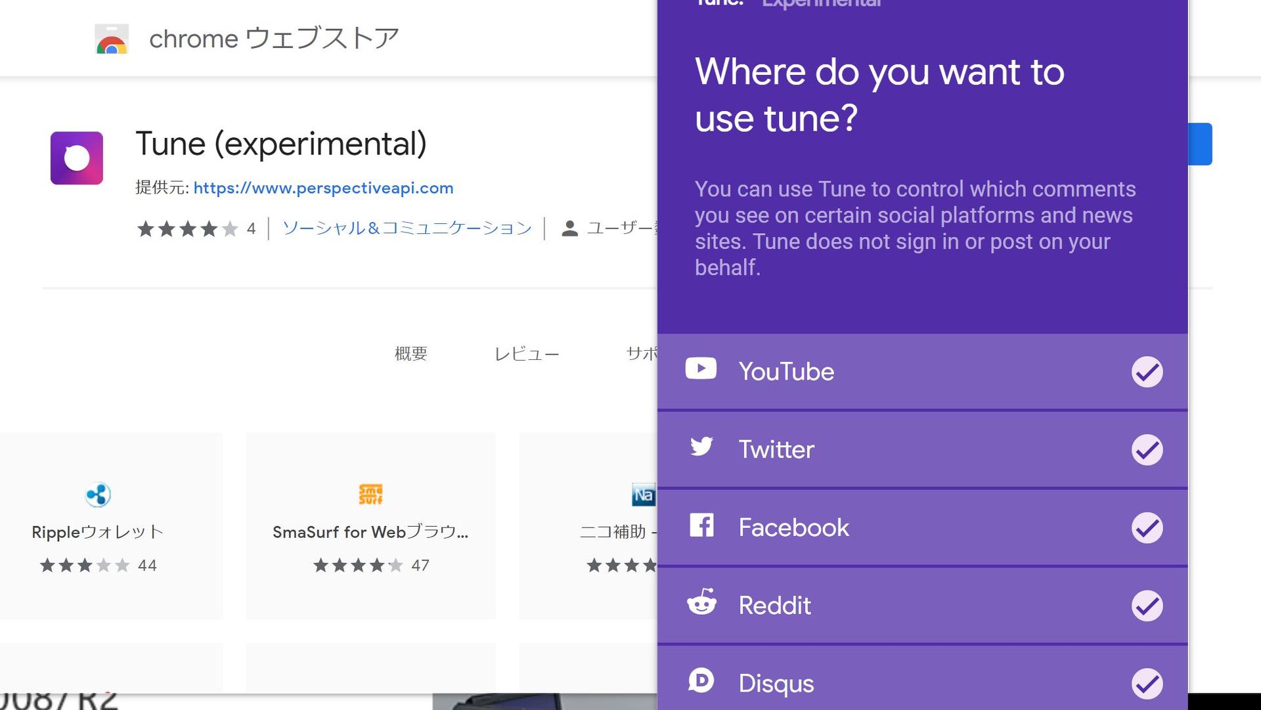Click the Disqus icon in Tune popup
Screen dimensions: 1261x710
tap(700, 682)
